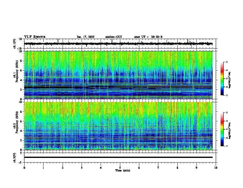Viewport: 243px width, 188px height.
Task: Click the "Time (min)" axis title
Action: click(123, 170)
